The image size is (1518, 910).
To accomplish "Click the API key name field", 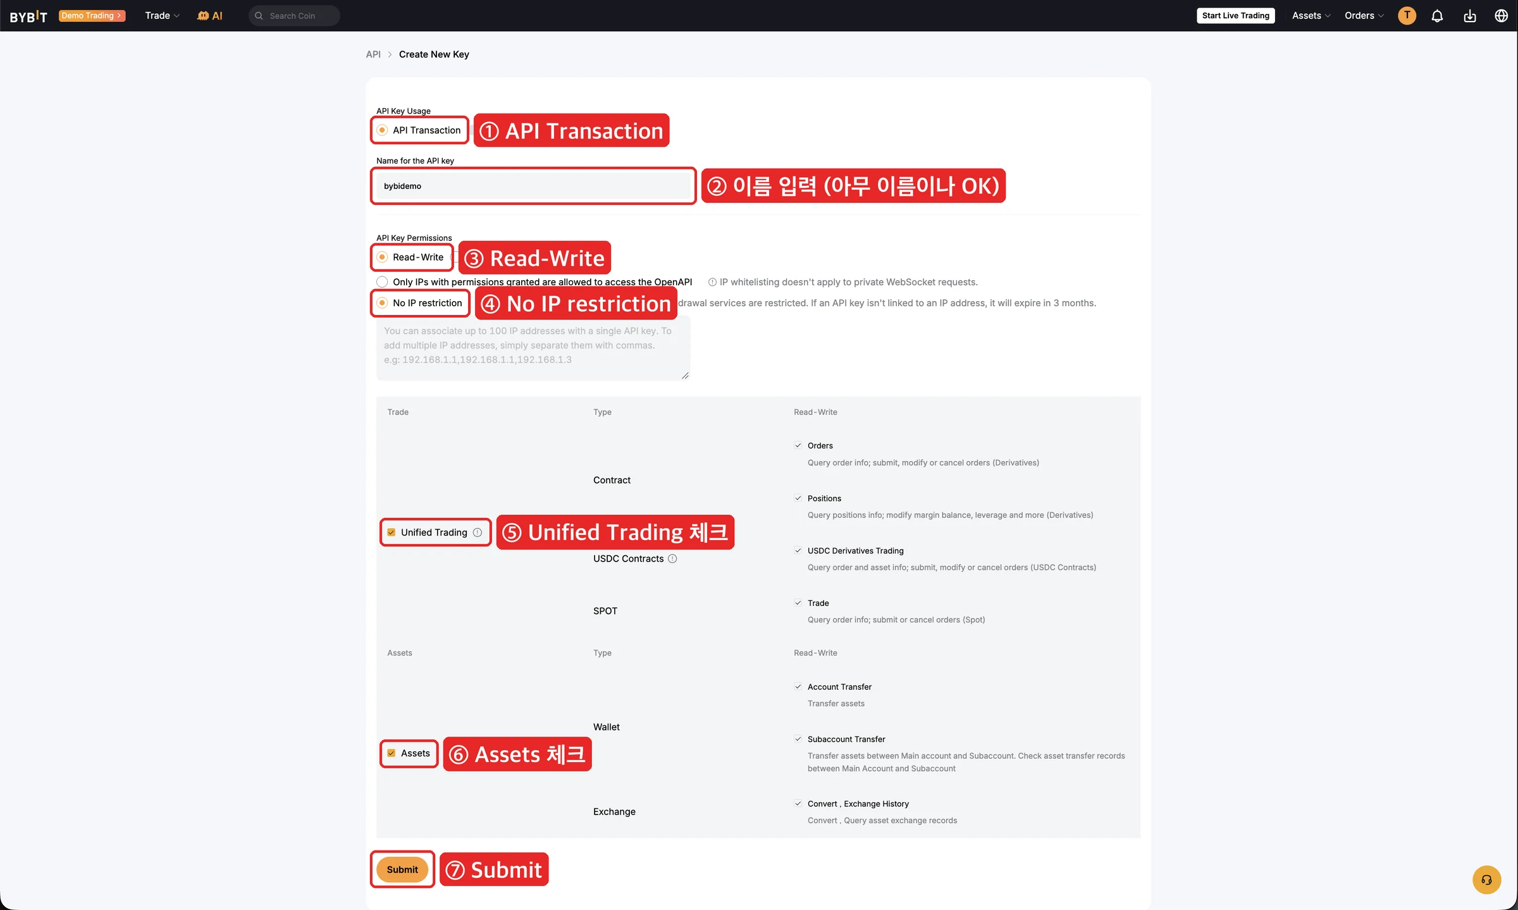I will [533, 186].
